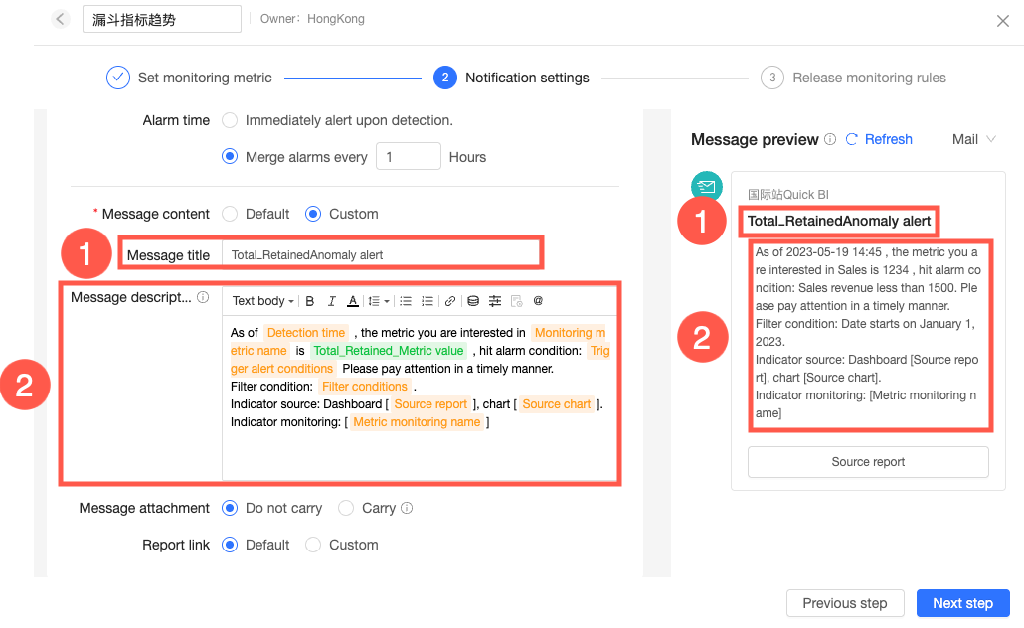The image size is (1024, 628).
Task: Insert filter condition variable icon
Action: (495, 301)
